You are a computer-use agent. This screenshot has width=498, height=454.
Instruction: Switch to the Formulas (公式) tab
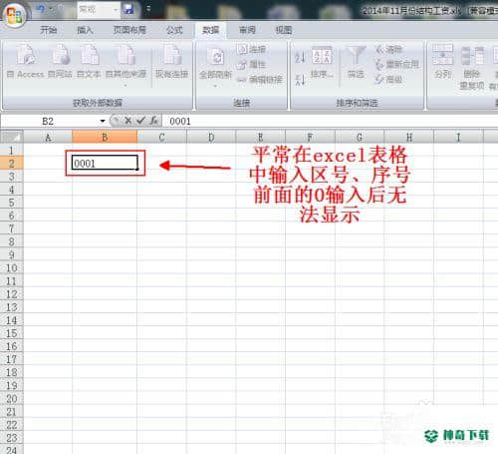174,30
